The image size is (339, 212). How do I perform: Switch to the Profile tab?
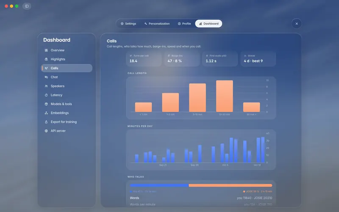tap(184, 24)
